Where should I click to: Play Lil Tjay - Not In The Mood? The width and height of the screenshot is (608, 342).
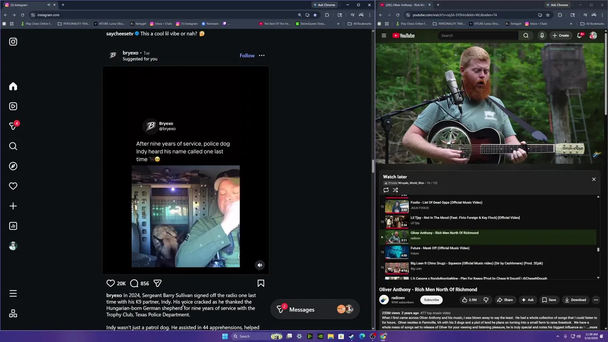[489, 221]
